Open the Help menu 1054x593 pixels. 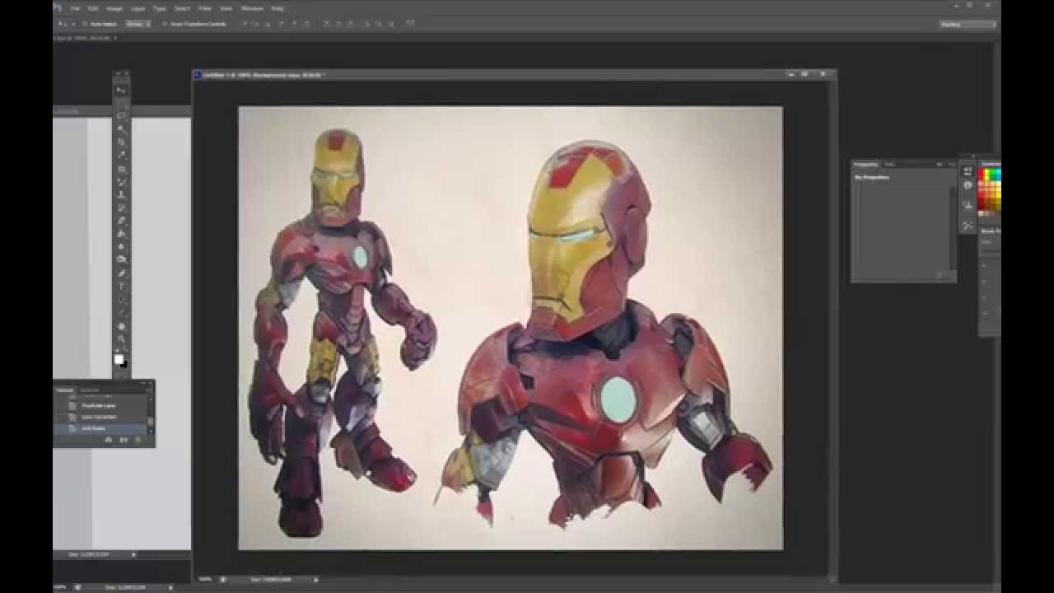pyautogui.click(x=277, y=8)
